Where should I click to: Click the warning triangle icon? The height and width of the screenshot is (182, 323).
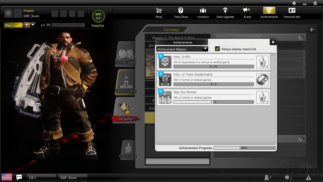308,177
